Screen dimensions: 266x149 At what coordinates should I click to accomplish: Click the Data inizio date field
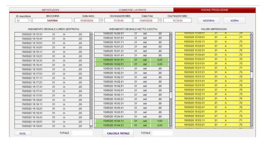click(x=86, y=21)
